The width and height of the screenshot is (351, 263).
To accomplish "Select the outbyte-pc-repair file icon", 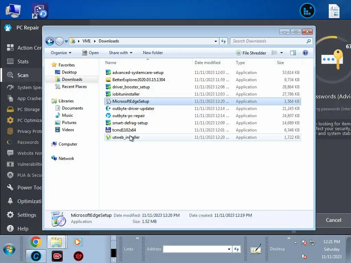I will tap(108, 116).
